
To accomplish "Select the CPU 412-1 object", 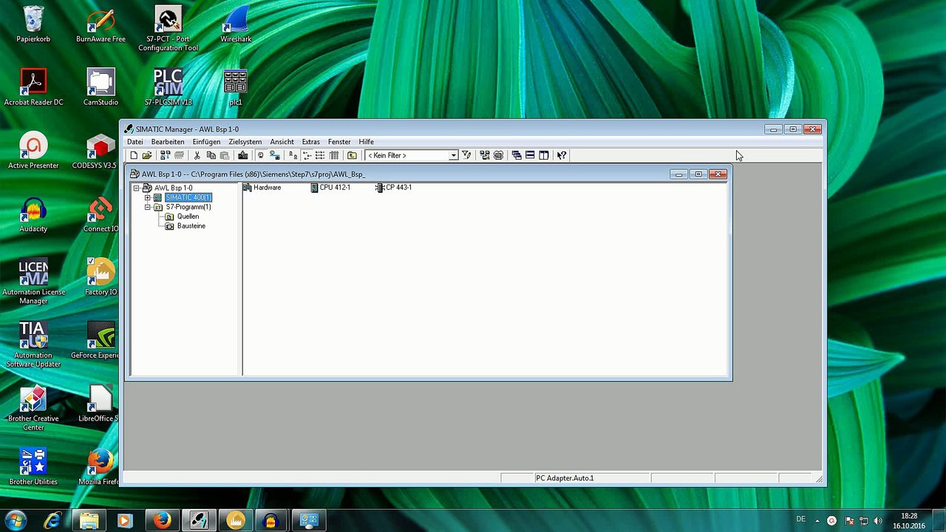I will 330,188.
